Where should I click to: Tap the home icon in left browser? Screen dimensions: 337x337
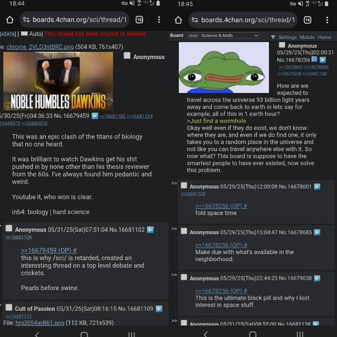click(10, 20)
